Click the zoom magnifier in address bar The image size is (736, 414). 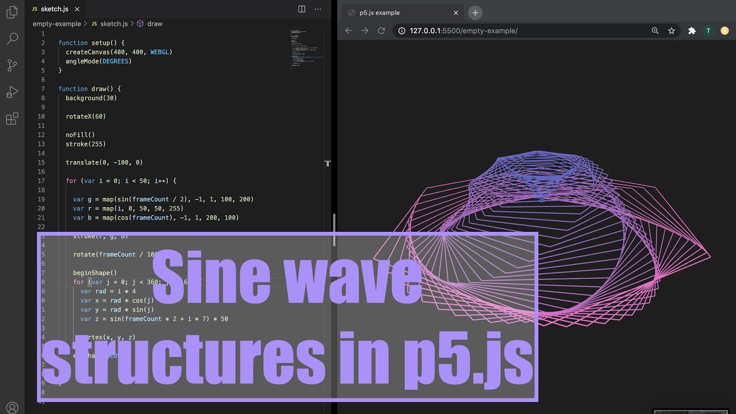click(x=655, y=30)
